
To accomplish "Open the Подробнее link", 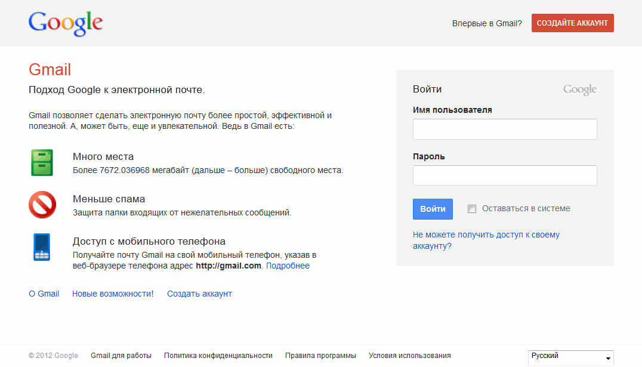I will [x=288, y=266].
